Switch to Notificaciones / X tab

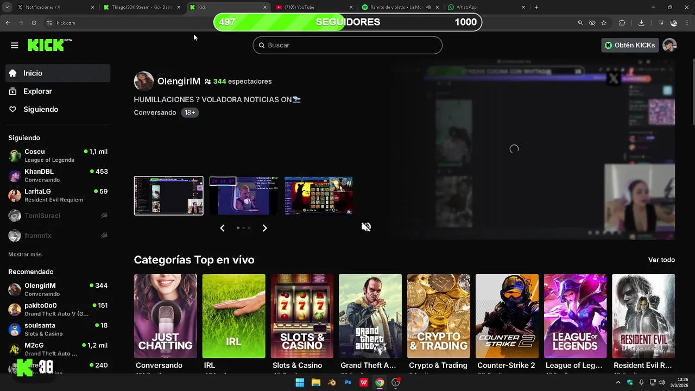[x=56, y=7]
